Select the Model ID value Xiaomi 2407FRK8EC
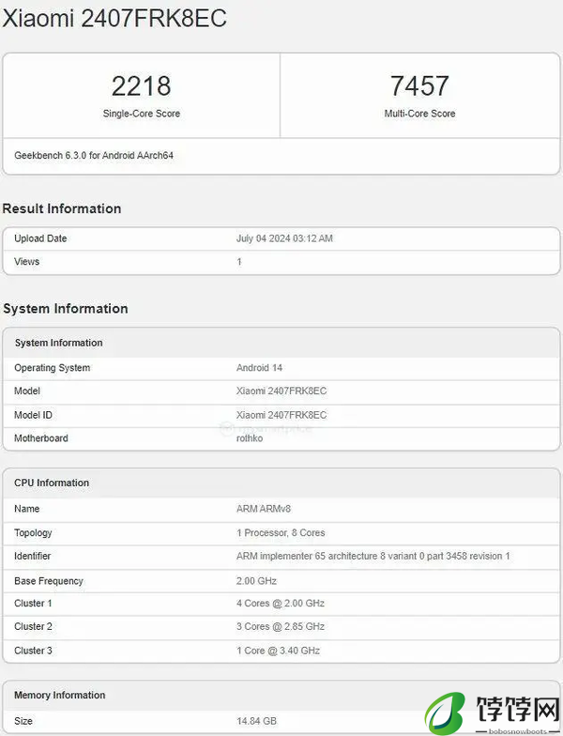 coord(281,415)
